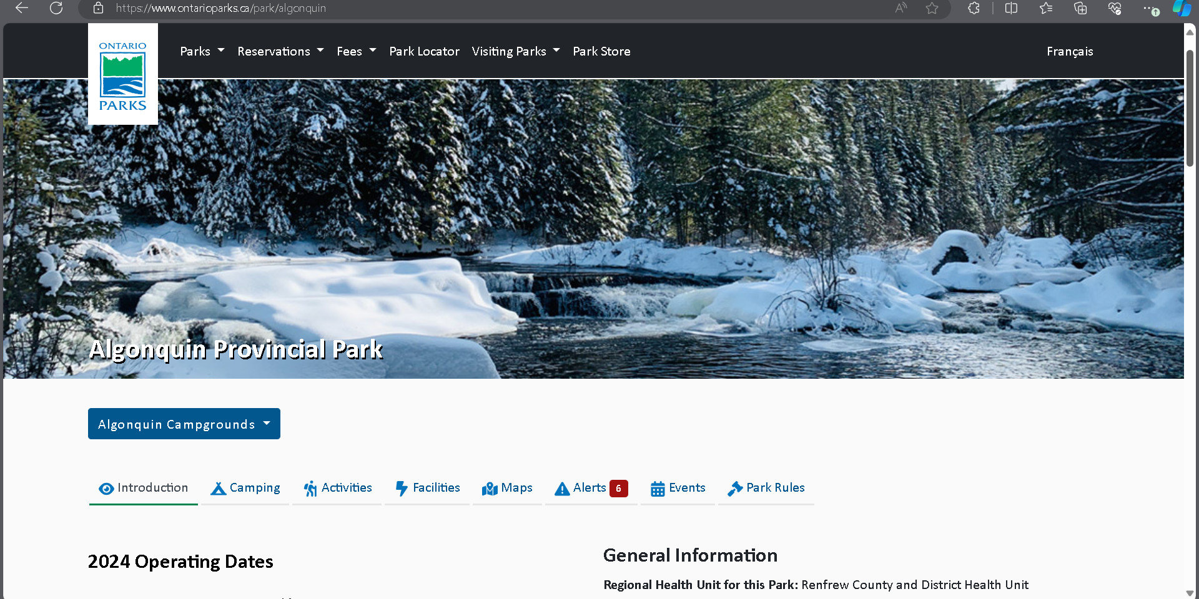Open browser extensions puzzle icon
The width and height of the screenshot is (1199, 599).
point(974,8)
